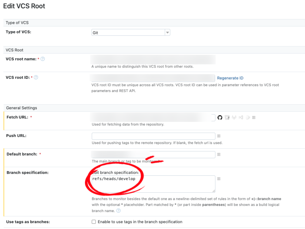Click into the Push URL field

[153, 136]
